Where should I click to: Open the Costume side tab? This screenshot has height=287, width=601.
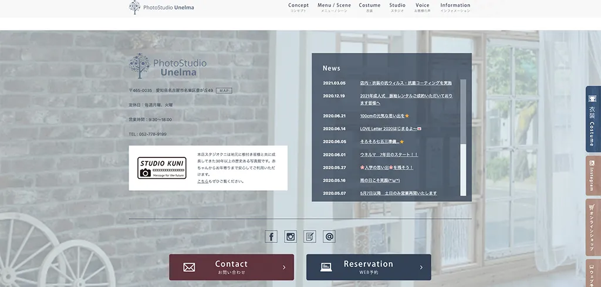[593, 119]
